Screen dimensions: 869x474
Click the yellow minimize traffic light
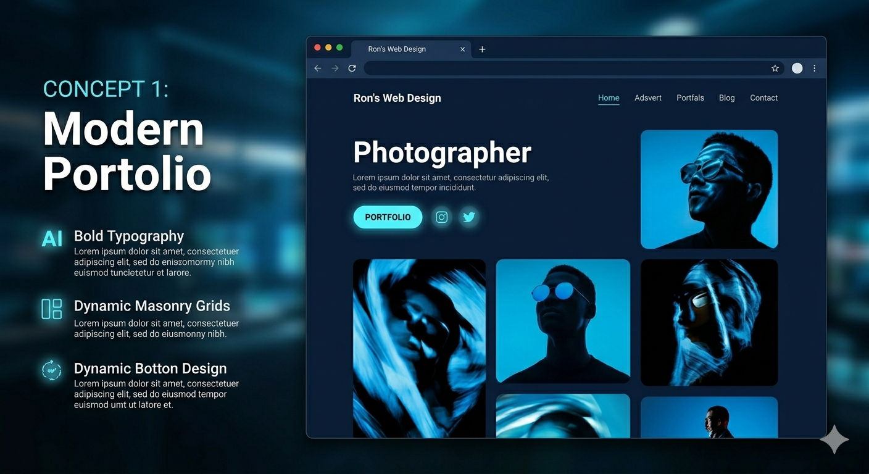point(328,47)
